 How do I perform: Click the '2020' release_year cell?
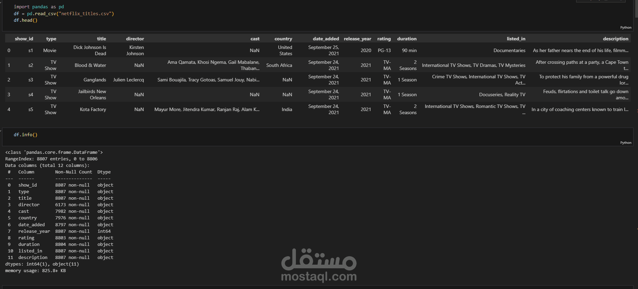[366, 51]
